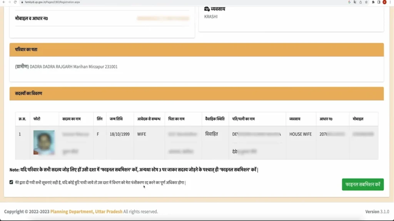
Task: Click the member row in सदस्यों का विवरण table
Action: coord(154,142)
